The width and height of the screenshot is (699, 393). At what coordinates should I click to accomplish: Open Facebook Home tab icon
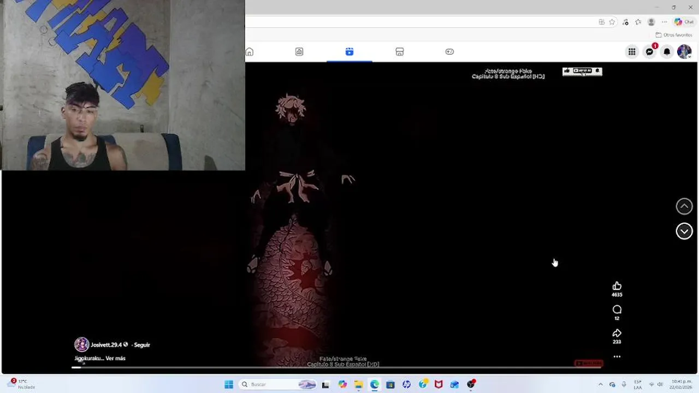coord(250,52)
